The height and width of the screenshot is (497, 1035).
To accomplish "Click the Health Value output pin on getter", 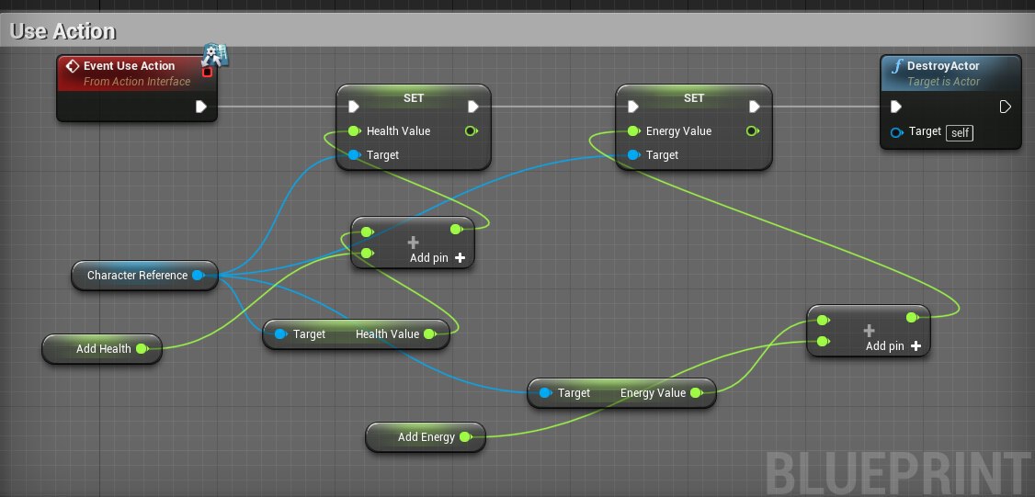I will point(429,334).
